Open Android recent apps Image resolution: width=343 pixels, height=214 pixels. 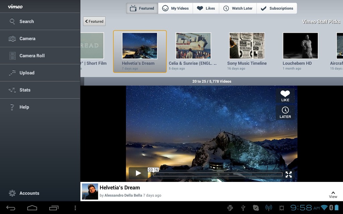click(x=54, y=208)
